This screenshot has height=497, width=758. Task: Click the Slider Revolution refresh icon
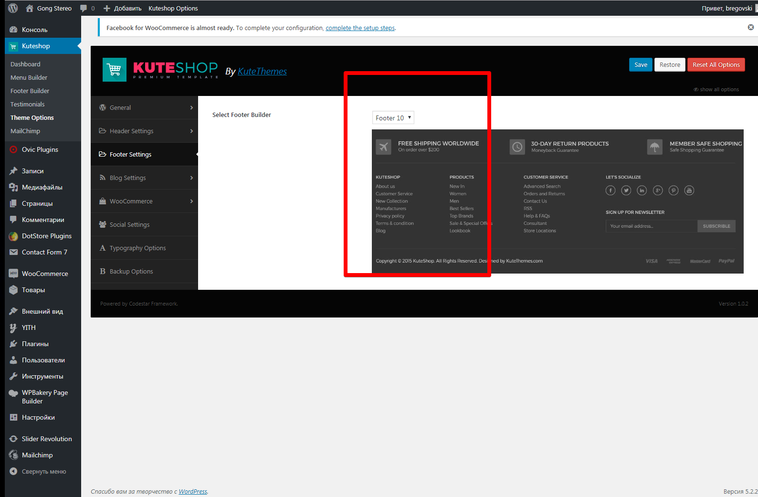[x=13, y=439]
